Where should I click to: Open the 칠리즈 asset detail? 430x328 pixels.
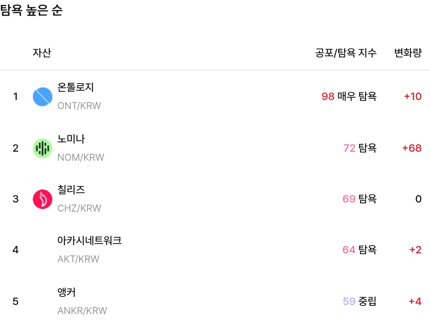[x=70, y=189]
